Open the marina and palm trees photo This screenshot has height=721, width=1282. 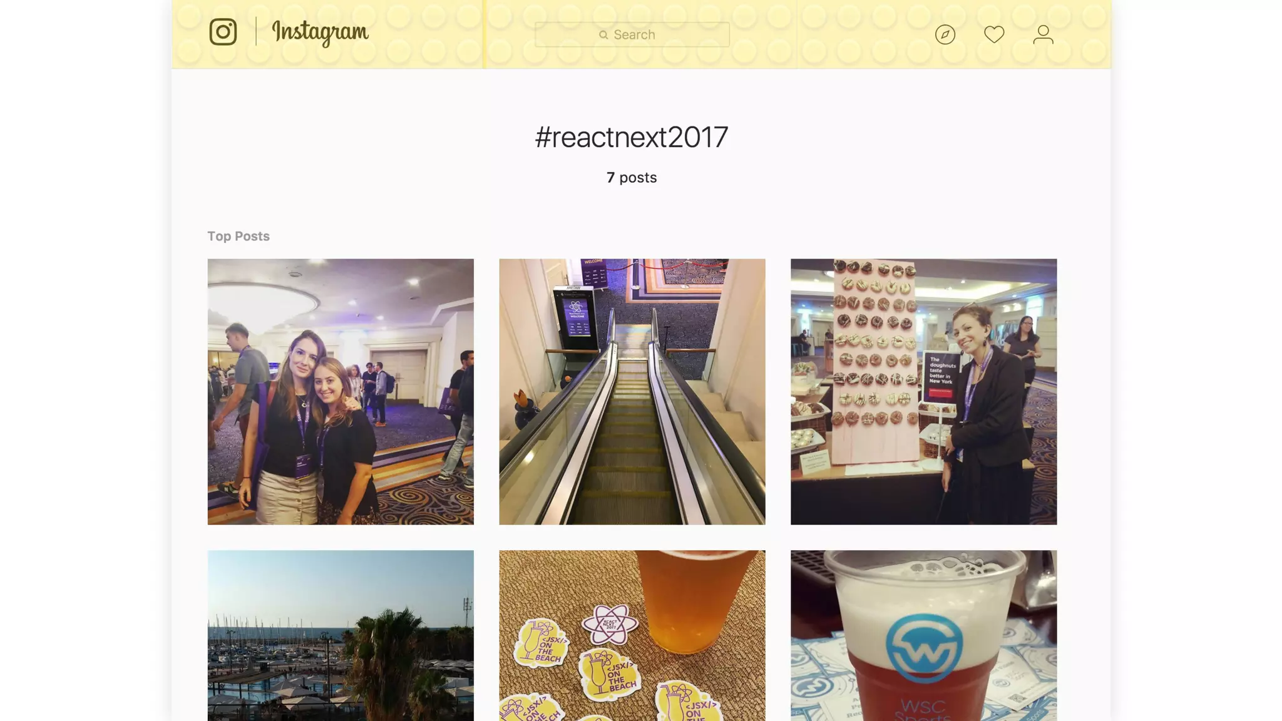(x=341, y=635)
